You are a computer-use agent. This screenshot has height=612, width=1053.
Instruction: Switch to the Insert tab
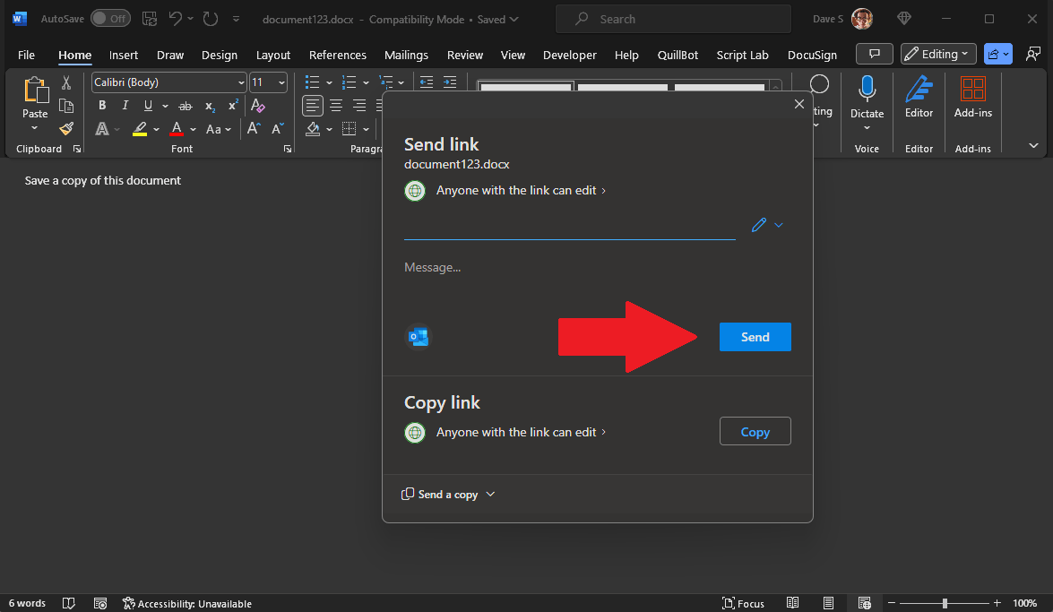[123, 55]
